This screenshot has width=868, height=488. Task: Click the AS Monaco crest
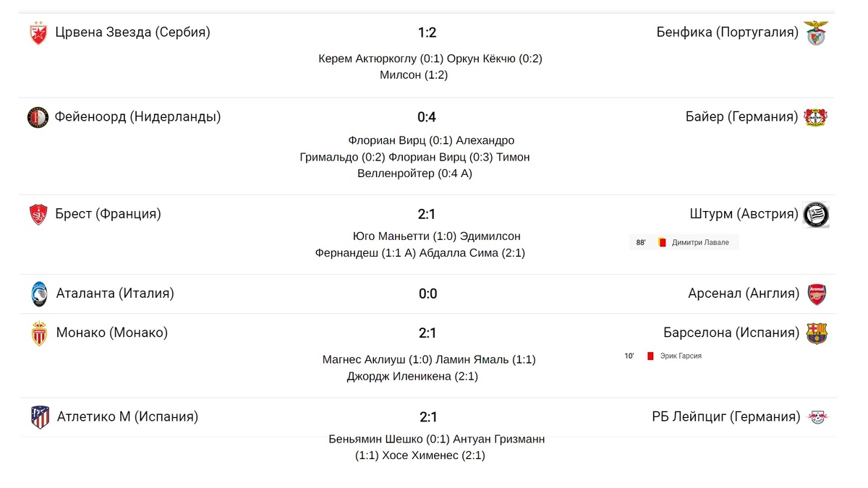(39, 333)
